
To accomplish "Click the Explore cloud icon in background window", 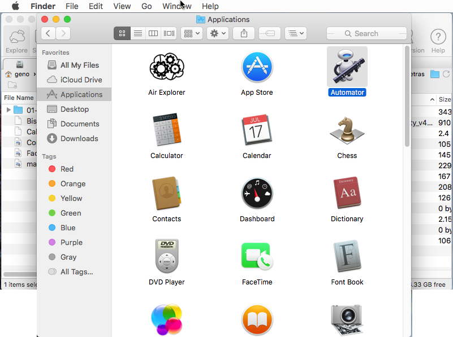I will click(x=17, y=37).
